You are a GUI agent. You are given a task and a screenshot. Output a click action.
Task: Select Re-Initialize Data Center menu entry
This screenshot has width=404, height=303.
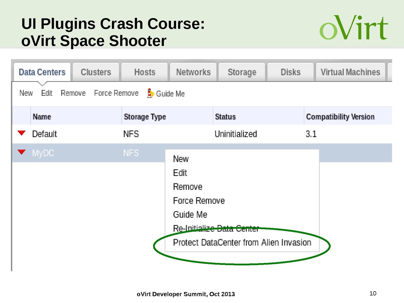pyautogui.click(x=215, y=229)
